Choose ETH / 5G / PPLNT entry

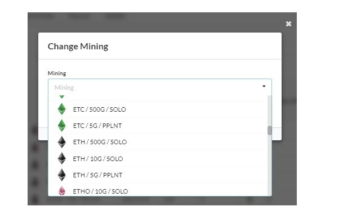(x=158, y=175)
